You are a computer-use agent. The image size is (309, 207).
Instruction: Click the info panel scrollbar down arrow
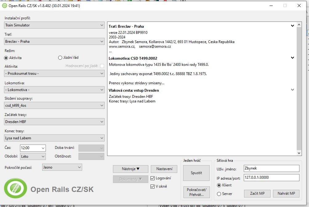[299, 153]
